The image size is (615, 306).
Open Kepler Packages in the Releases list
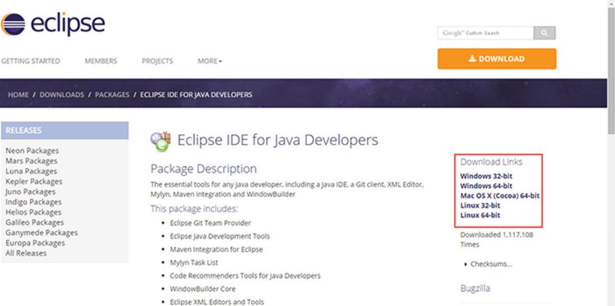(x=34, y=181)
